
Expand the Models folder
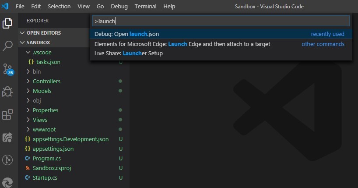coord(28,91)
